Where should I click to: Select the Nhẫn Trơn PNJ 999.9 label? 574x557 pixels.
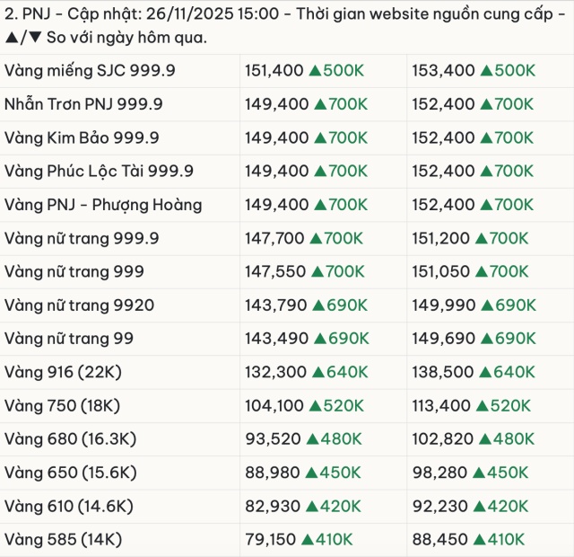click(x=83, y=104)
